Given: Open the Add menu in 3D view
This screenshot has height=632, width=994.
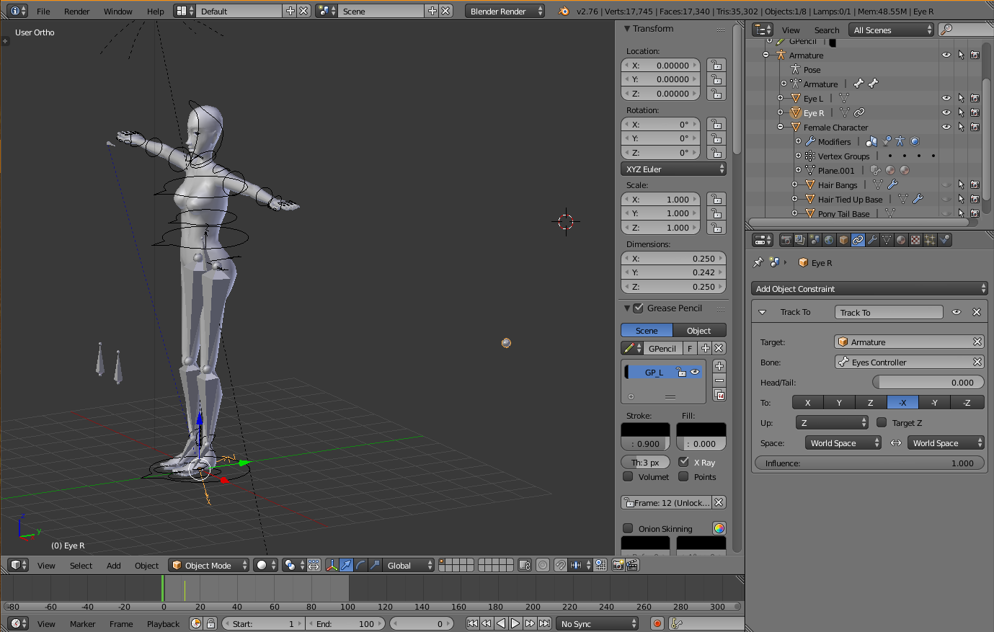Looking at the screenshot, I should 114,566.
